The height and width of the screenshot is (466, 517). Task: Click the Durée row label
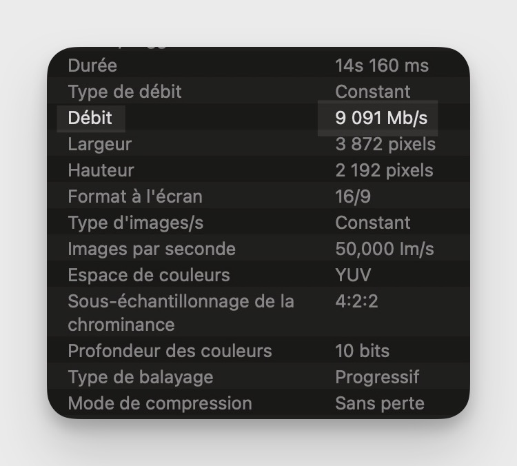point(92,65)
